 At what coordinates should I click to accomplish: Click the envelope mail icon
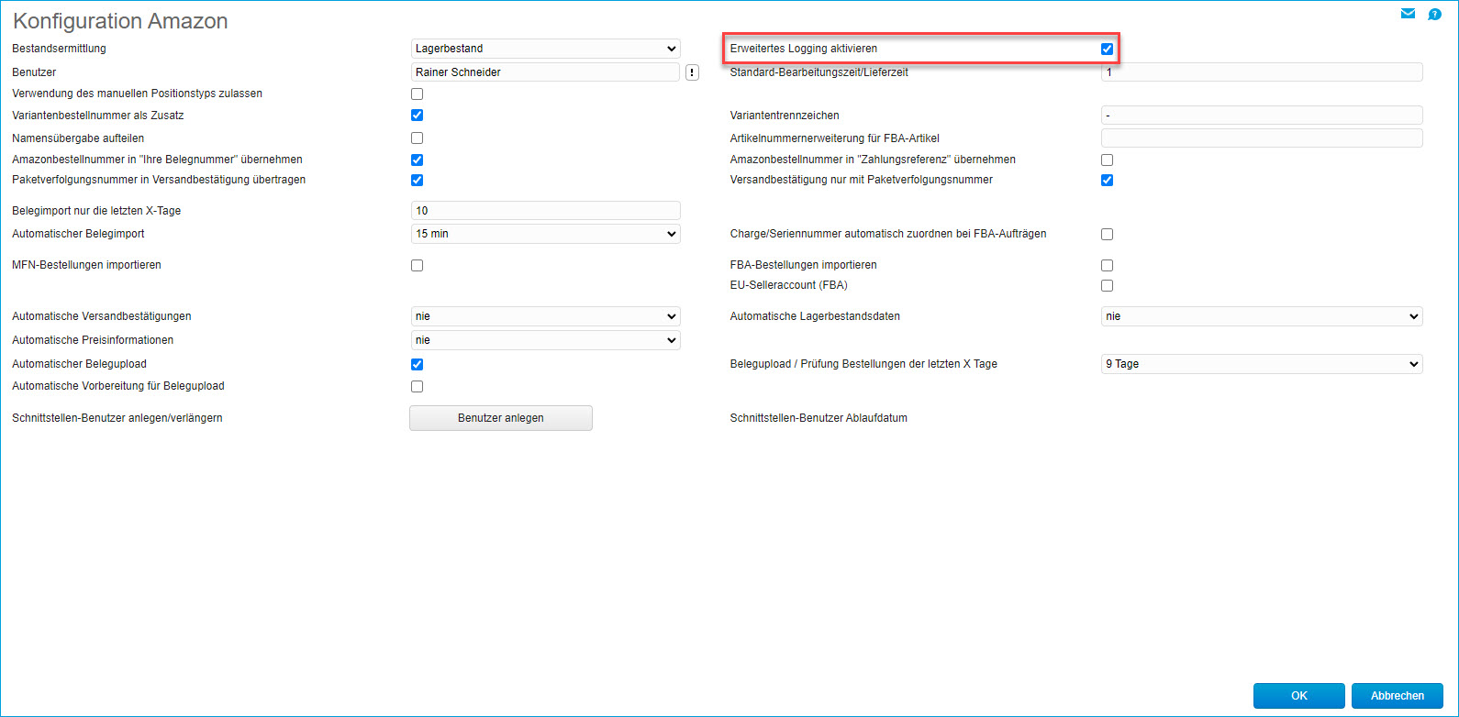(x=1408, y=13)
